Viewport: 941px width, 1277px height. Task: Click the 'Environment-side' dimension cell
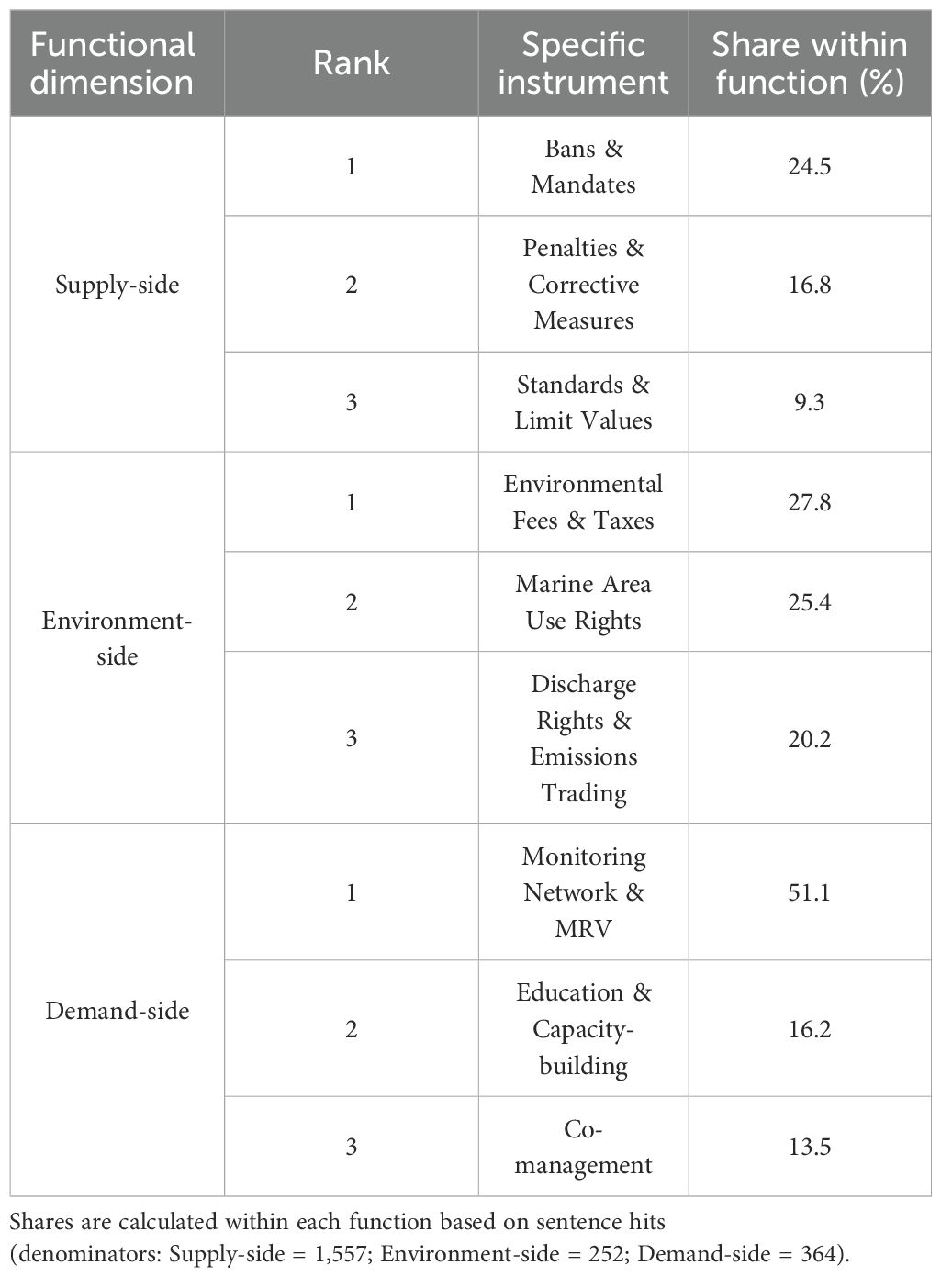pyautogui.click(x=117, y=638)
